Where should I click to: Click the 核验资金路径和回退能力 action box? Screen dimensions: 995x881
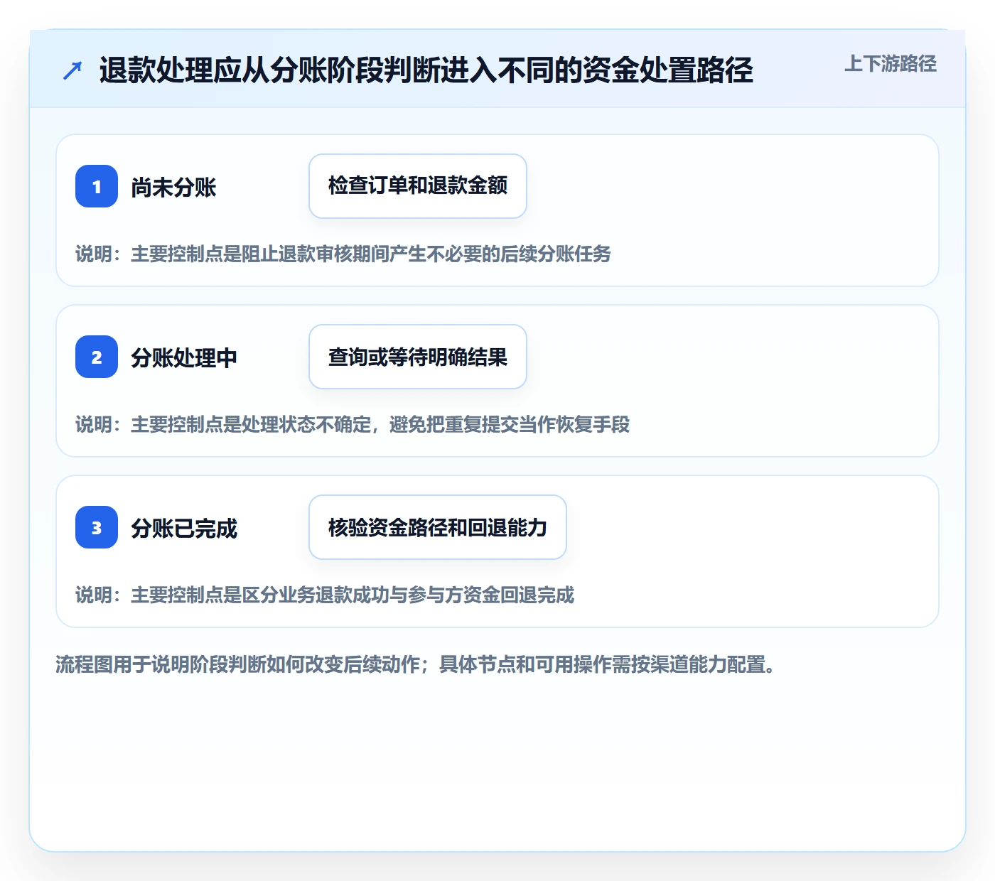click(438, 527)
